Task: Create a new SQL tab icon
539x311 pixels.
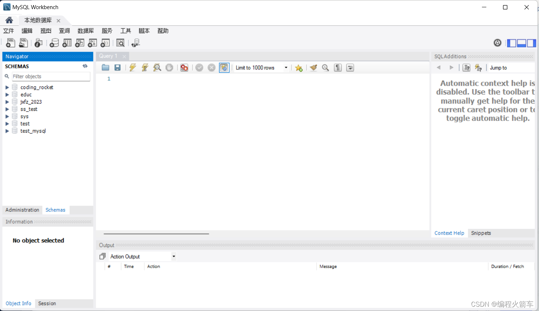Action: 11,43
